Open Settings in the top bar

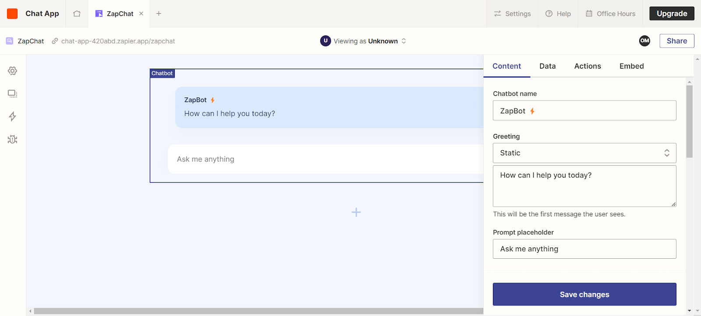tap(512, 14)
